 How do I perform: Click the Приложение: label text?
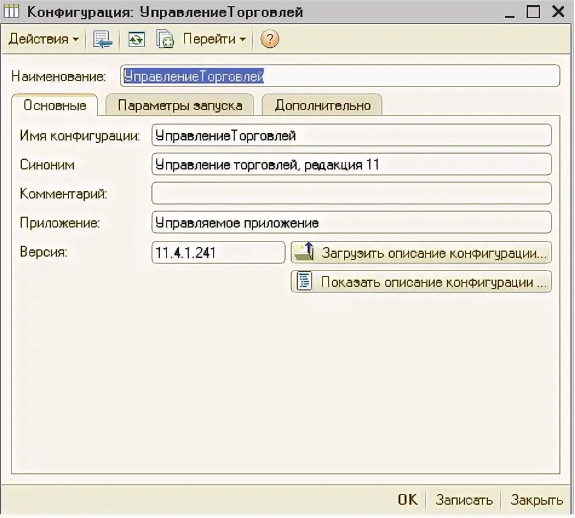60,223
